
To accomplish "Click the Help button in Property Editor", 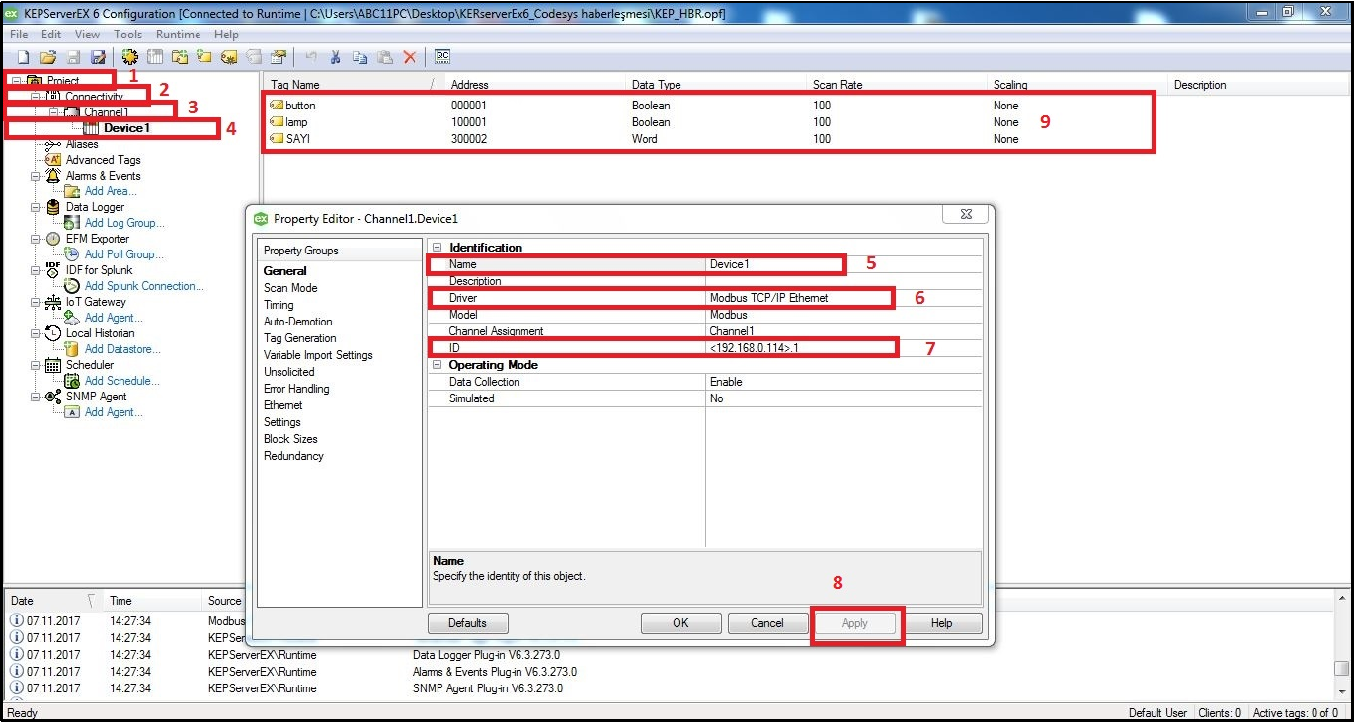I will (x=941, y=623).
